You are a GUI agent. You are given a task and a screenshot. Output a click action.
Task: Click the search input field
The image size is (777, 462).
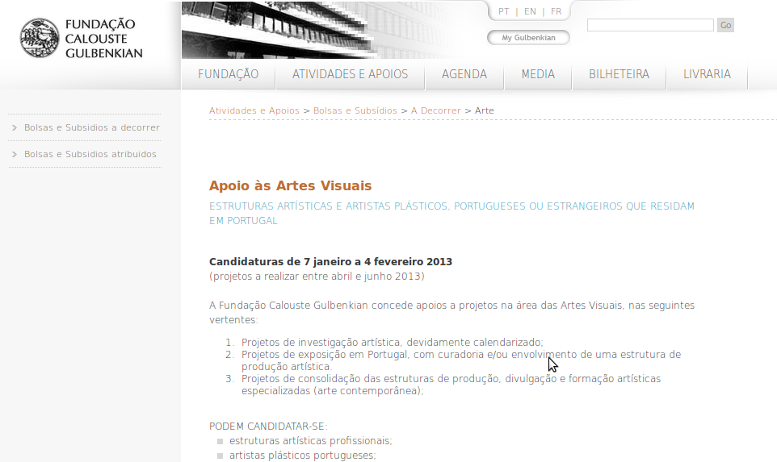[x=649, y=25]
